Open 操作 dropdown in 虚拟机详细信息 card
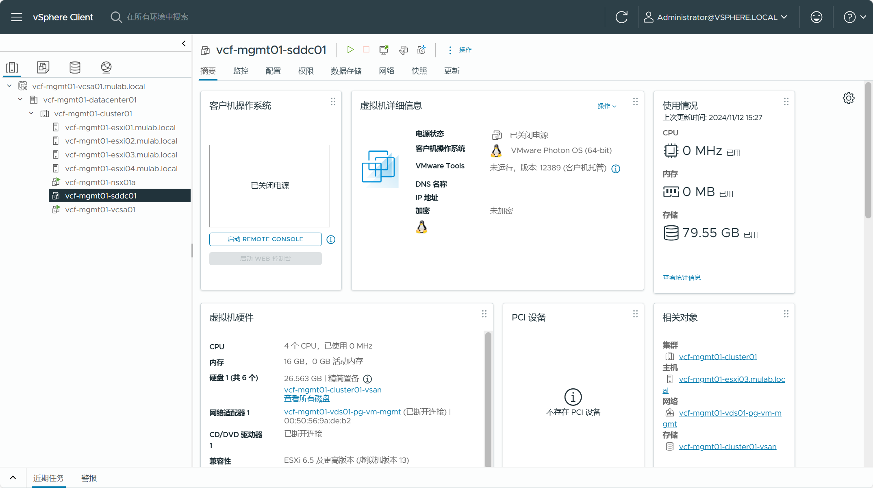The height and width of the screenshot is (488, 873). 607,106
